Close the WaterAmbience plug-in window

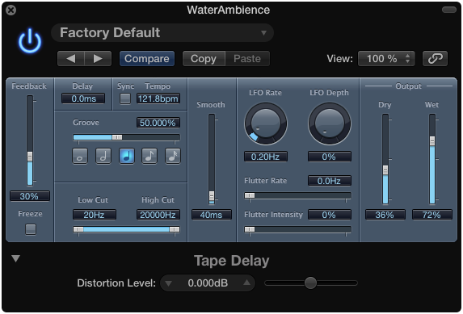coord(11,10)
